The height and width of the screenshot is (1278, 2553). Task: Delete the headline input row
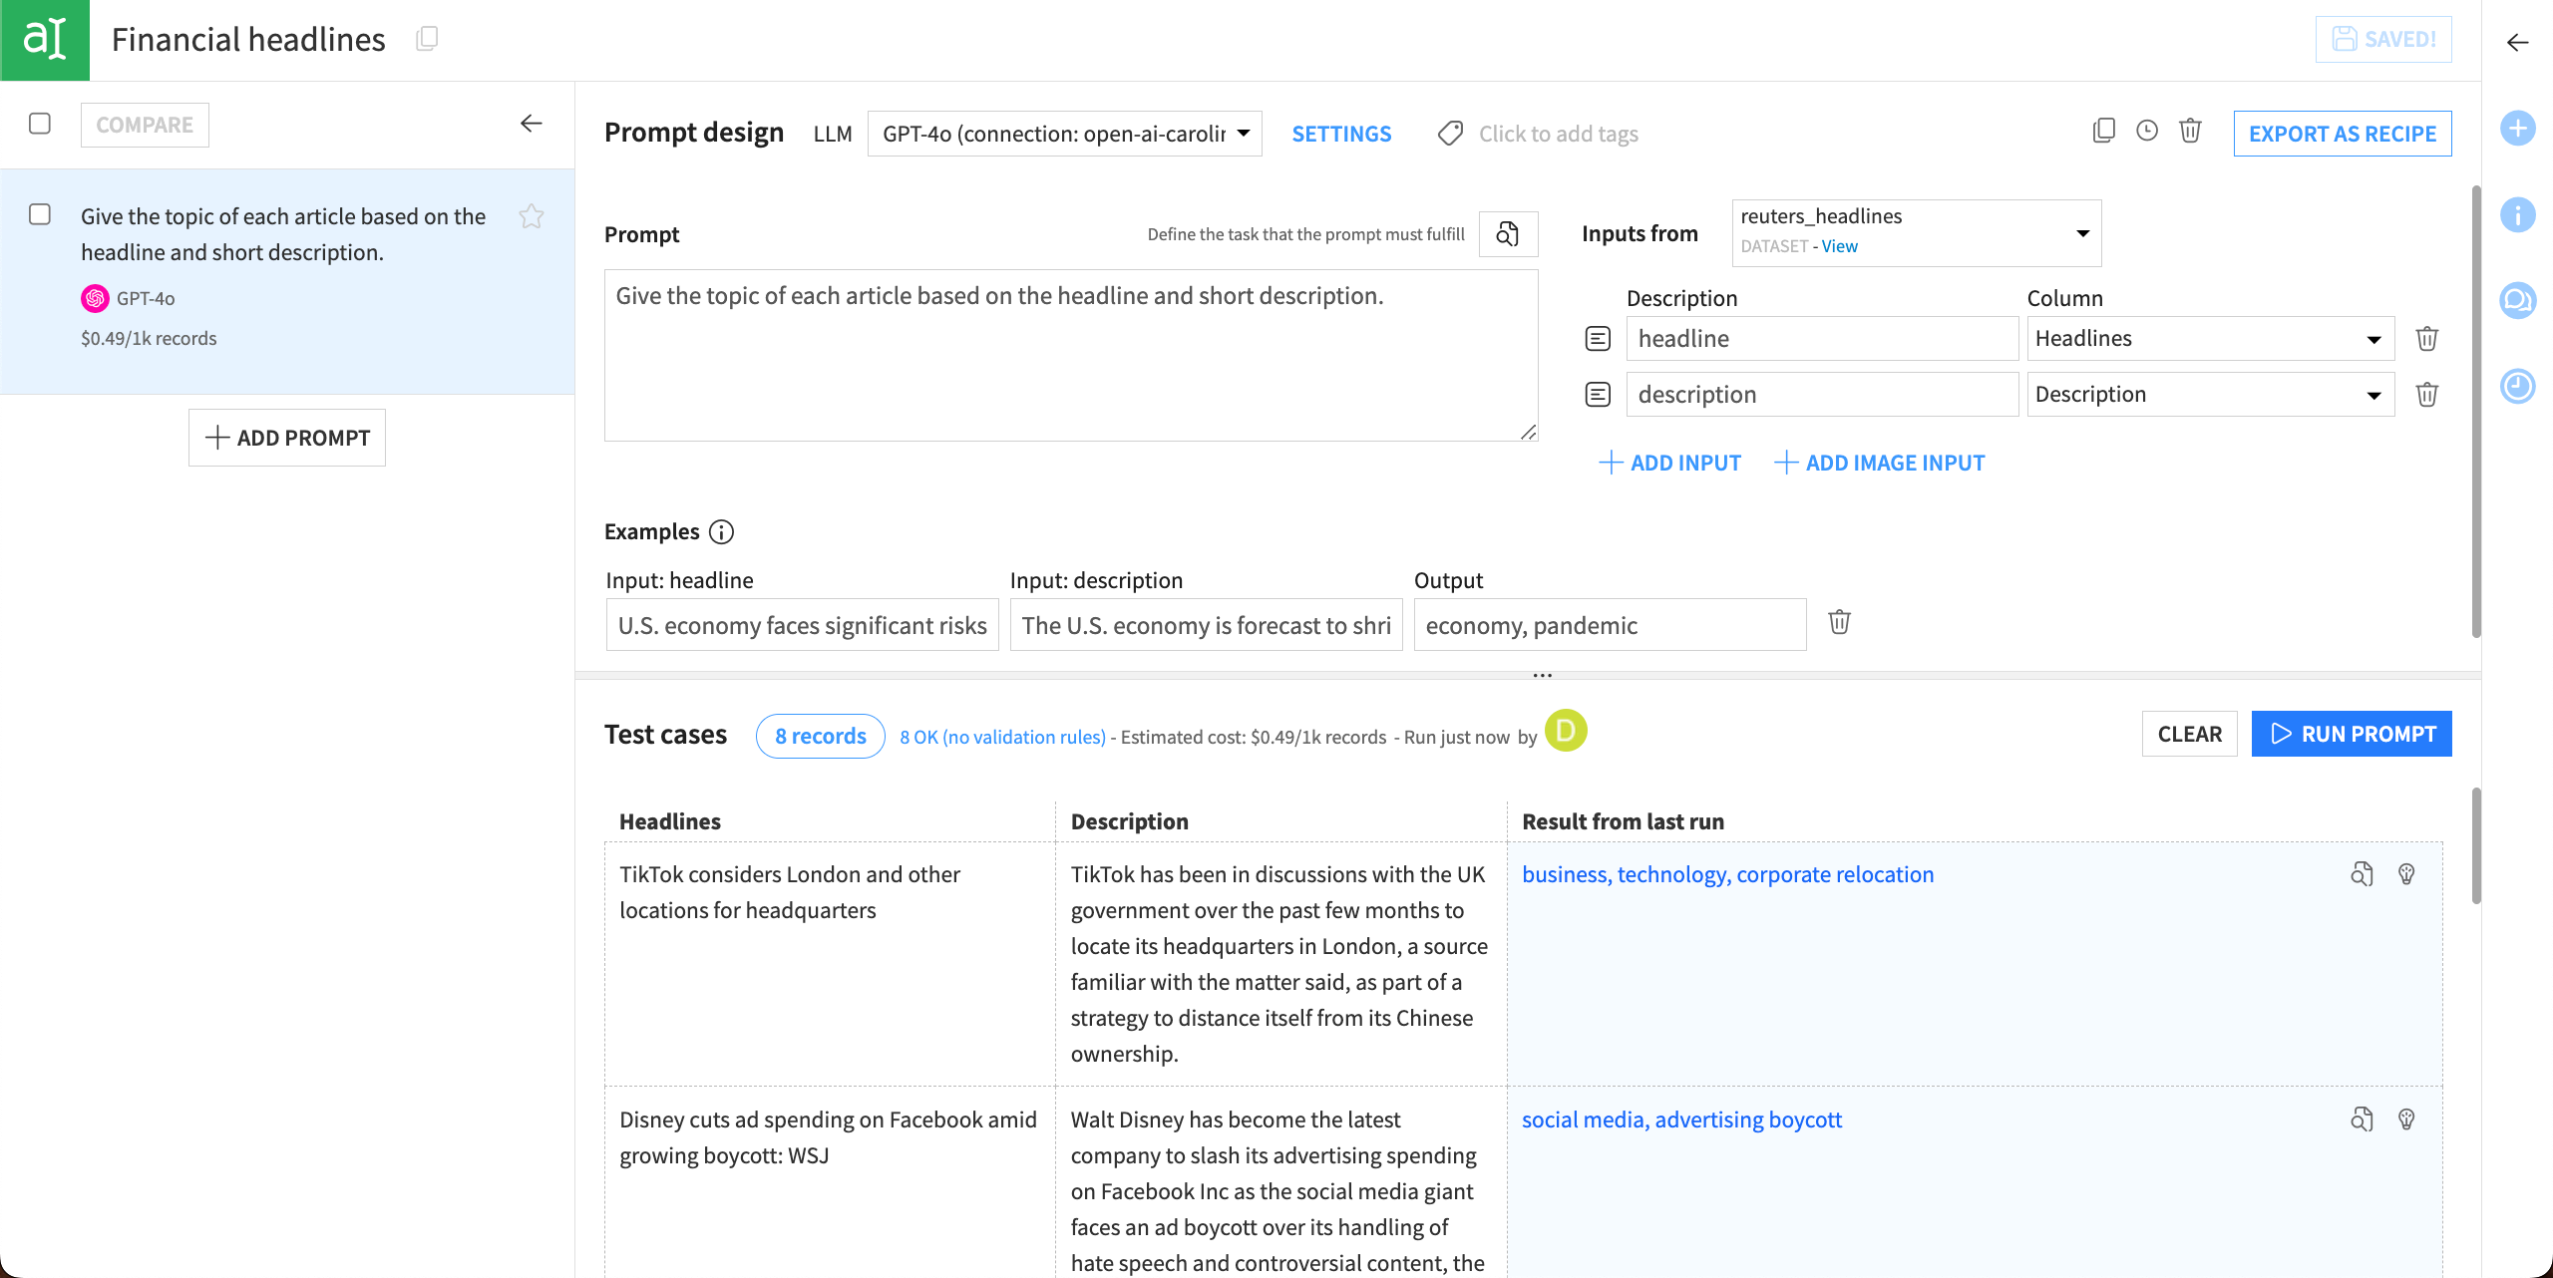pos(2427,339)
